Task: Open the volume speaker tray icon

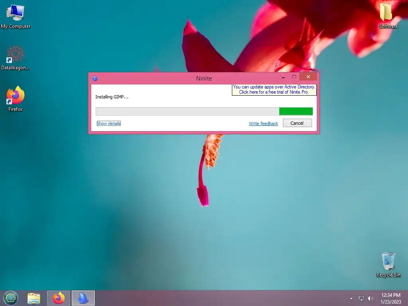Action: pos(370,298)
